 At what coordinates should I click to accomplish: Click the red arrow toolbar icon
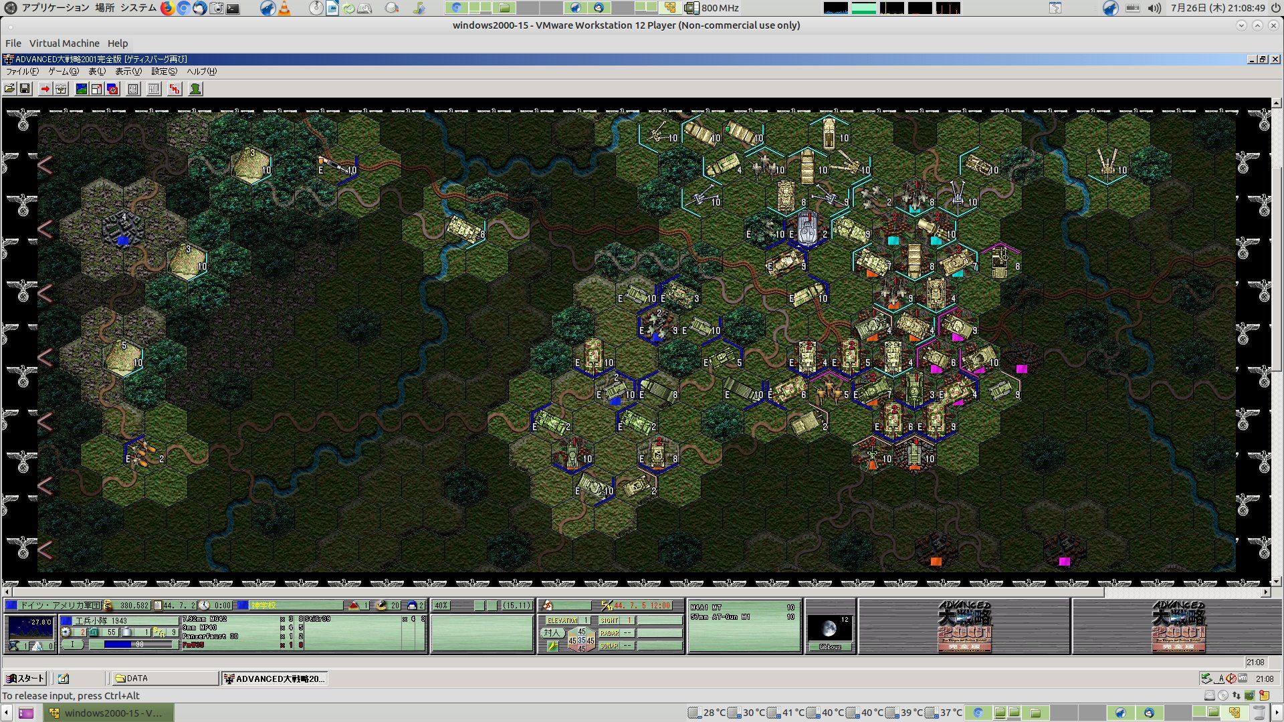pos(45,89)
